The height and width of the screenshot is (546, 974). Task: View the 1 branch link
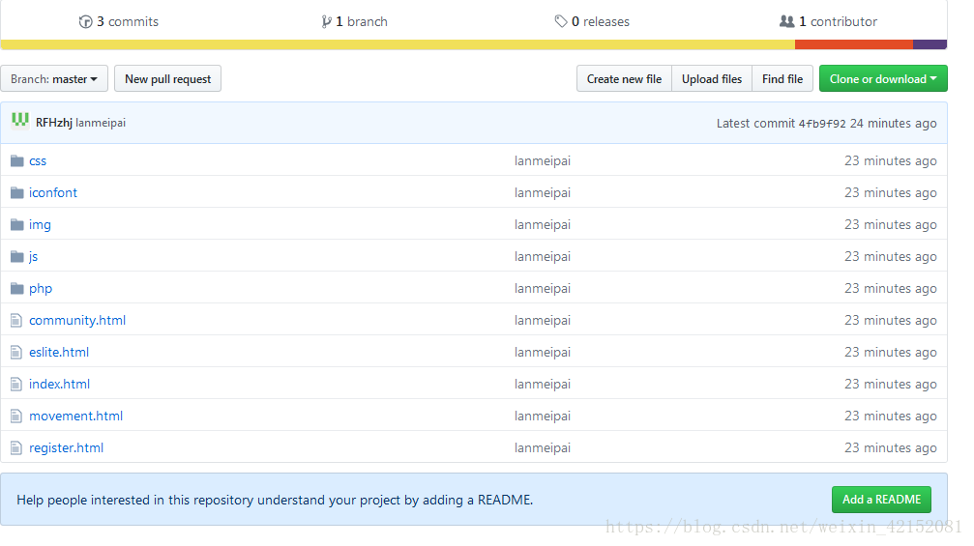[x=354, y=21]
